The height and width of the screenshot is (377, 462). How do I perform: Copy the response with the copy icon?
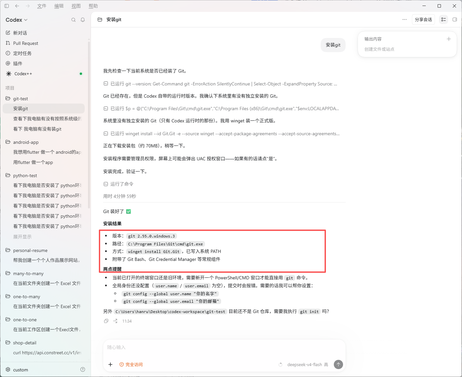(x=106, y=321)
